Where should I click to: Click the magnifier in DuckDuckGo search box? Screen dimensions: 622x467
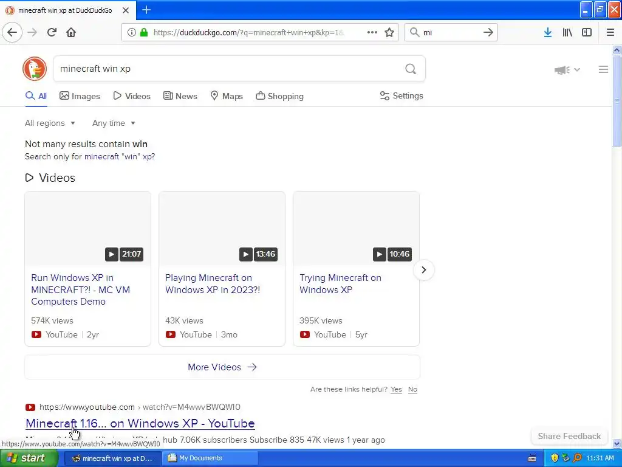411,69
